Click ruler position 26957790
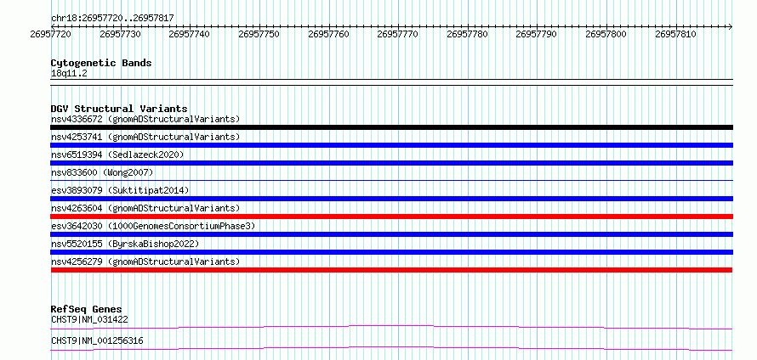757x360 pixels. [x=537, y=34]
